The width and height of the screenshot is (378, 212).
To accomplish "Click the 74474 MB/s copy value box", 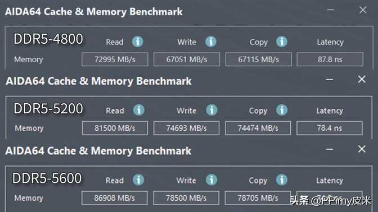I will coord(258,128).
